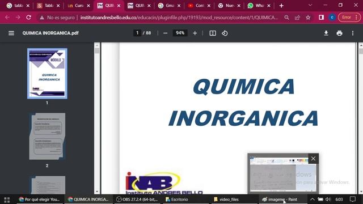Open the Chrome profile avatar
Viewport: 363px width, 204px height.
point(332,18)
